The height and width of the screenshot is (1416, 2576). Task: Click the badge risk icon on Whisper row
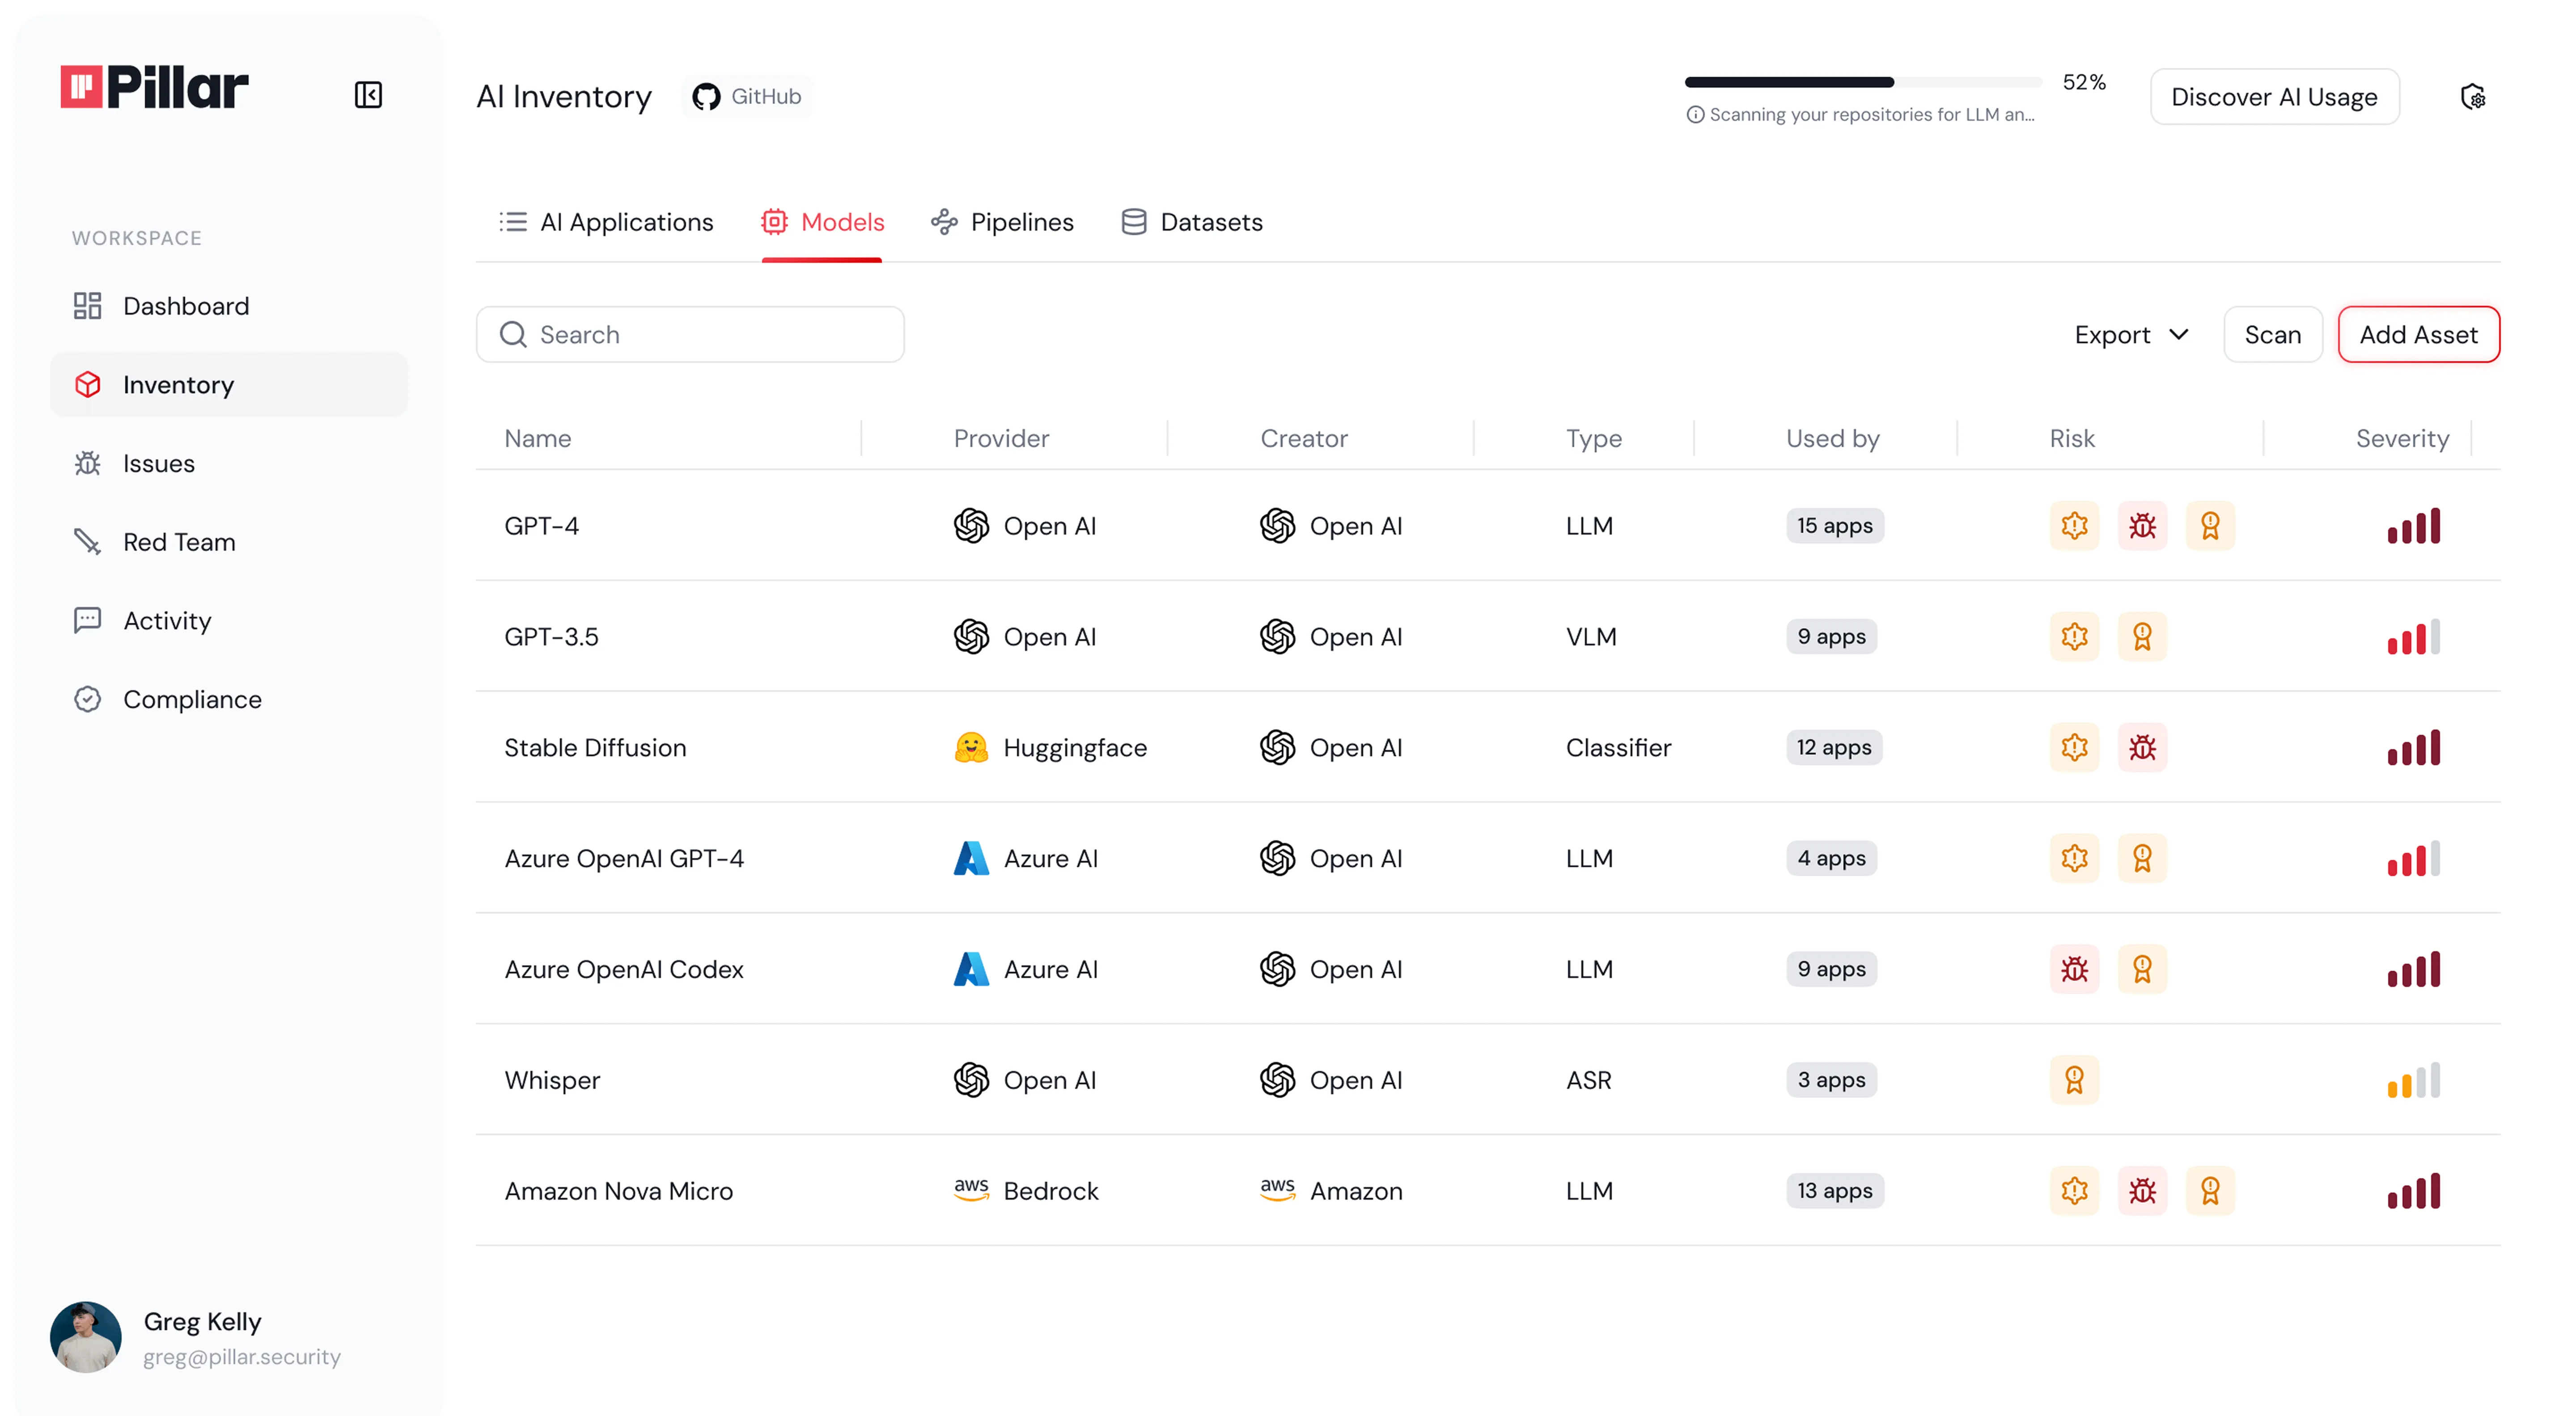pos(2074,1079)
